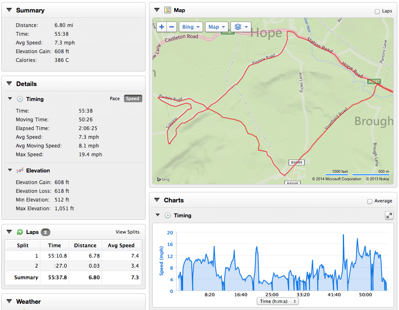Click the Elevation chart icon in Details
This screenshot has height=310, width=399.
(20, 170)
